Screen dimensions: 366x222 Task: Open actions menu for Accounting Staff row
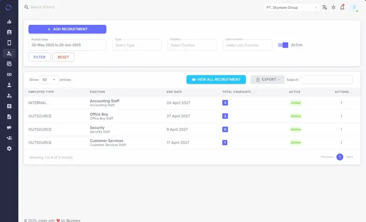tap(341, 103)
